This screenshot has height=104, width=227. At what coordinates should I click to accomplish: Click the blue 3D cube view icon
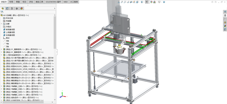(x=164, y=2)
